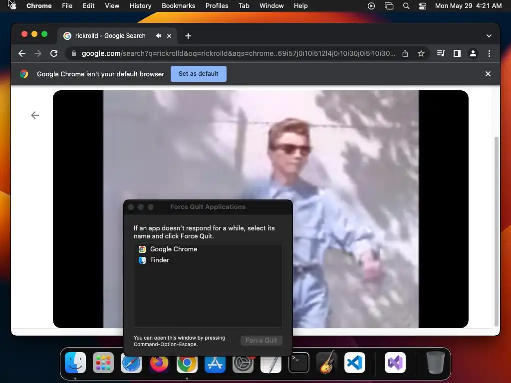The width and height of the screenshot is (511, 383).
Task: Open Terminal from the Dock
Action: pyautogui.click(x=299, y=363)
